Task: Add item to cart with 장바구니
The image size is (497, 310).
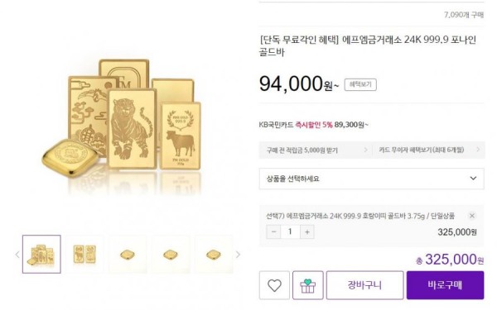Action: click(x=364, y=285)
